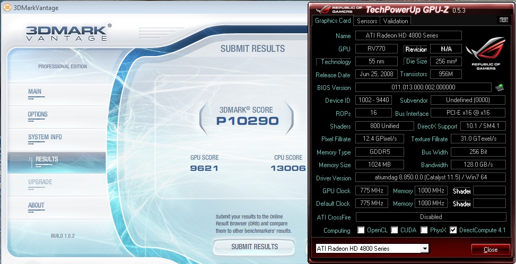Viewport: 516px width, 264px height.
Task: Click the 800 Unified shaders field
Action: pos(384,126)
